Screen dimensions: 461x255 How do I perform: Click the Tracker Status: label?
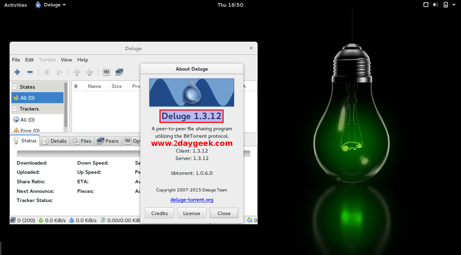click(35, 200)
